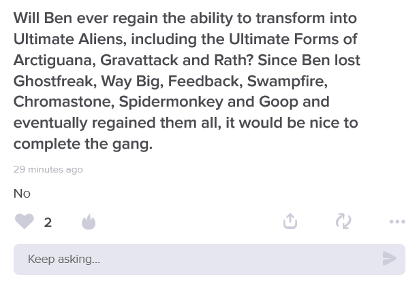Send the follow-up with the arrow icon
Screen dimensions: 419x288
click(x=390, y=259)
